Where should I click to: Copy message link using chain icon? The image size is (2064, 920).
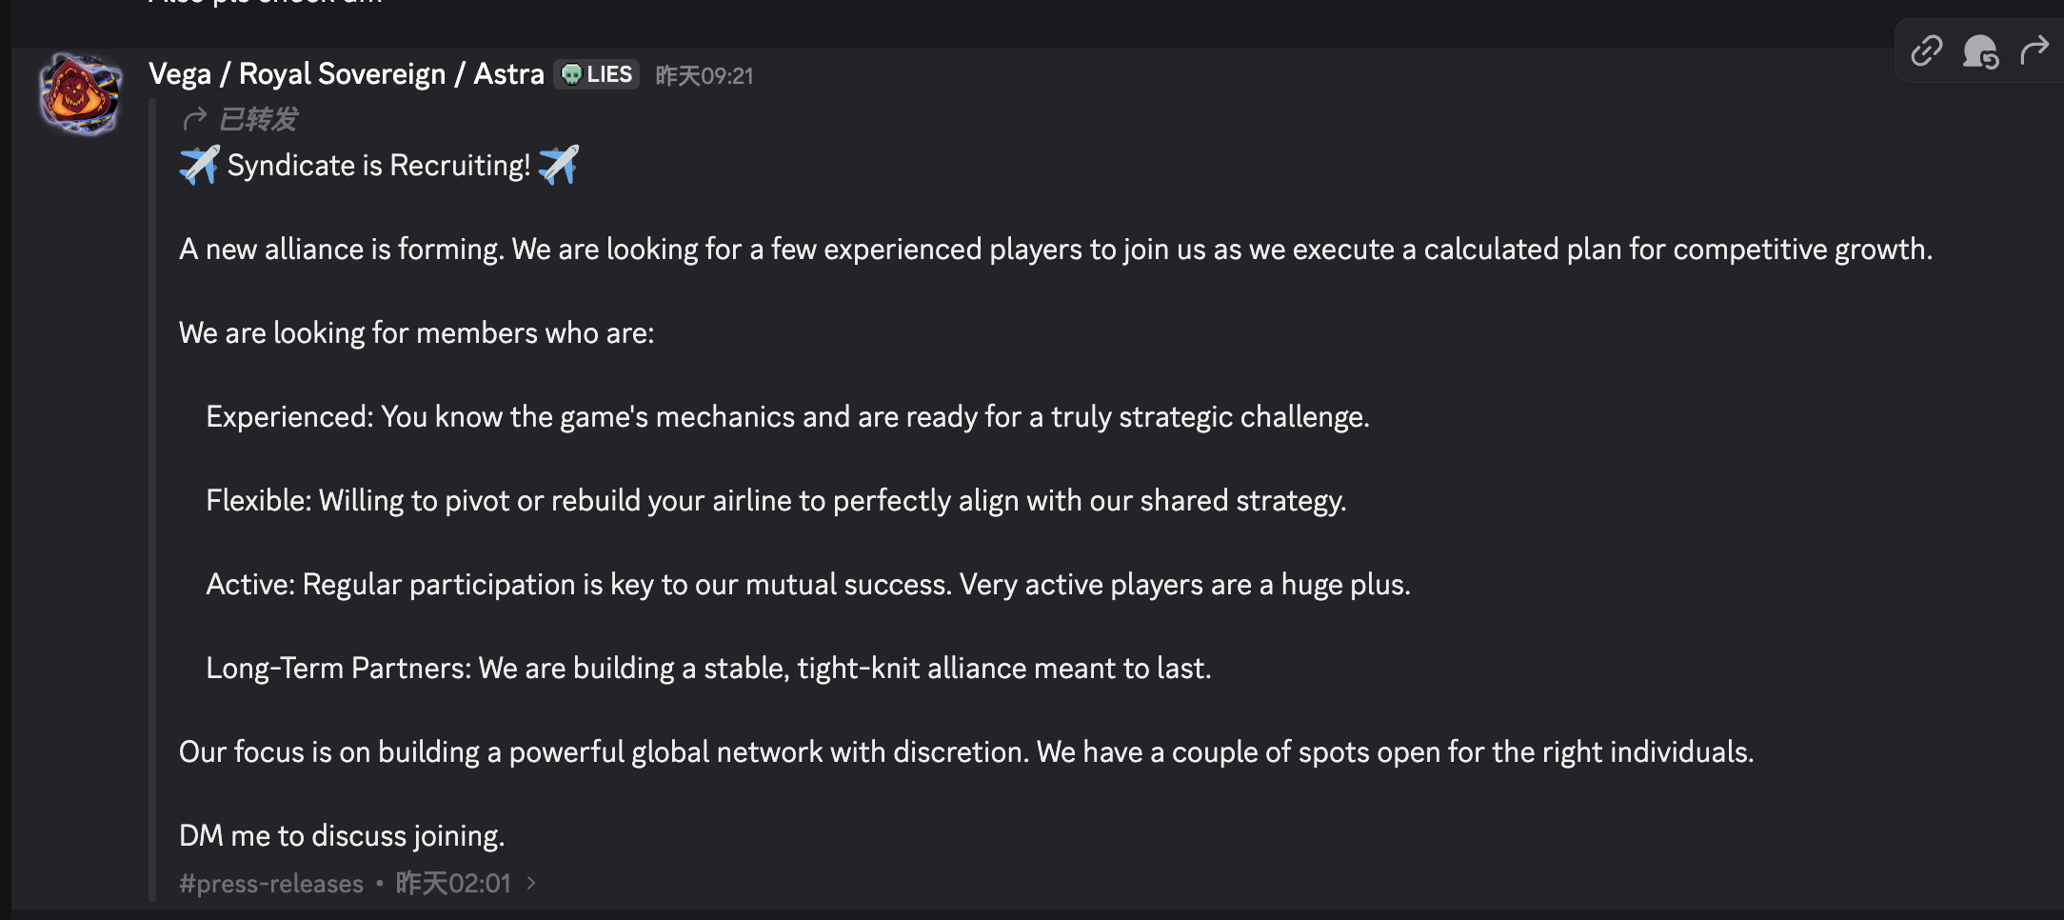pos(1926,50)
